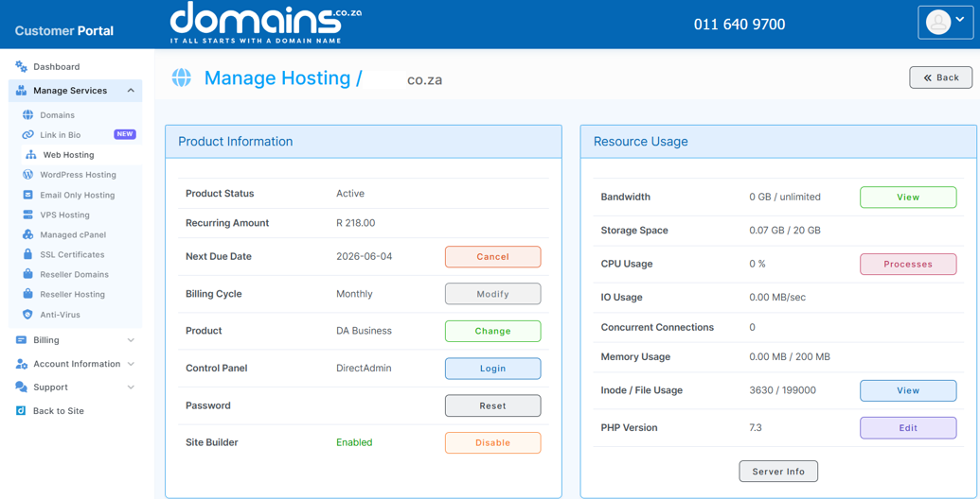The image size is (980, 499).
Task: Disable the Site Builder feature
Action: click(x=492, y=443)
